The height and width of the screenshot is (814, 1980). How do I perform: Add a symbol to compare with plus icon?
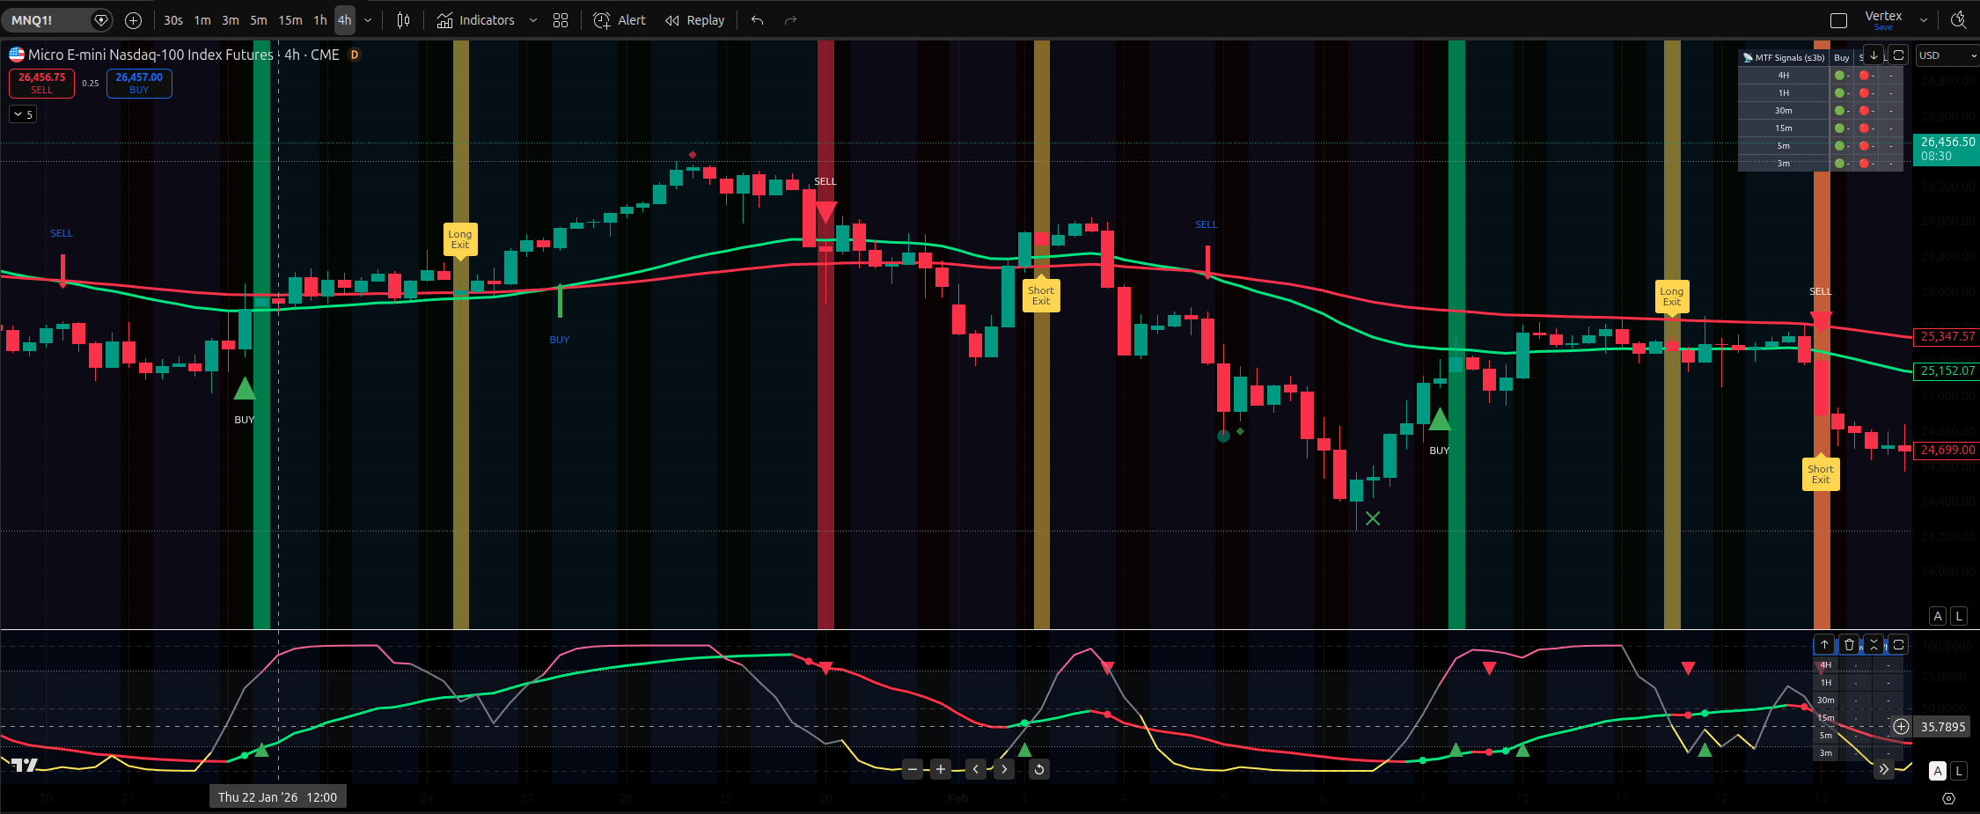pyautogui.click(x=133, y=20)
